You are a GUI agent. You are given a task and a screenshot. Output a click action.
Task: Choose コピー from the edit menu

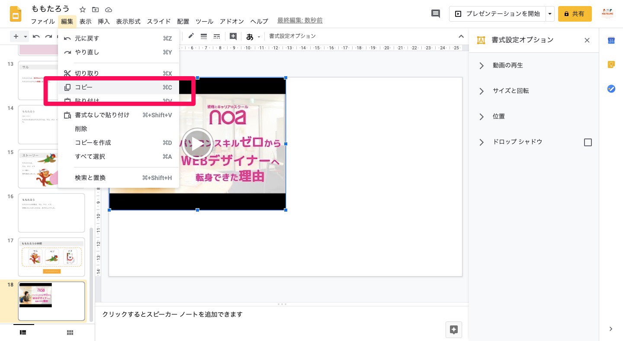pyautogui.click(x=119, y=87)
